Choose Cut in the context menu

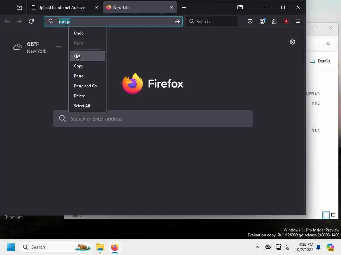88,56
